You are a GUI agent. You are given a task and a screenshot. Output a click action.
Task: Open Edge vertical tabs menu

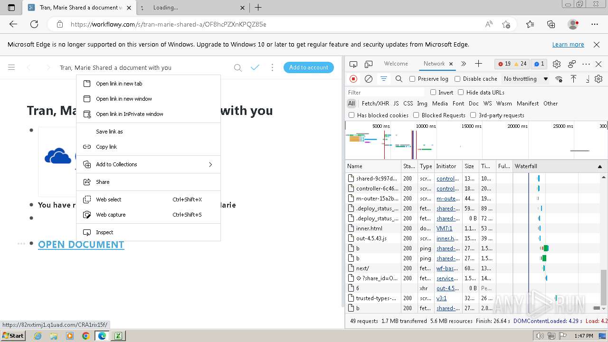[x=12, y=8]
